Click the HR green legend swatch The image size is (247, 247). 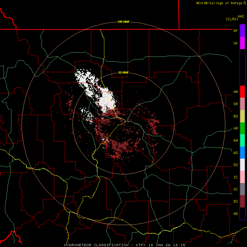[x=242, y=128]
